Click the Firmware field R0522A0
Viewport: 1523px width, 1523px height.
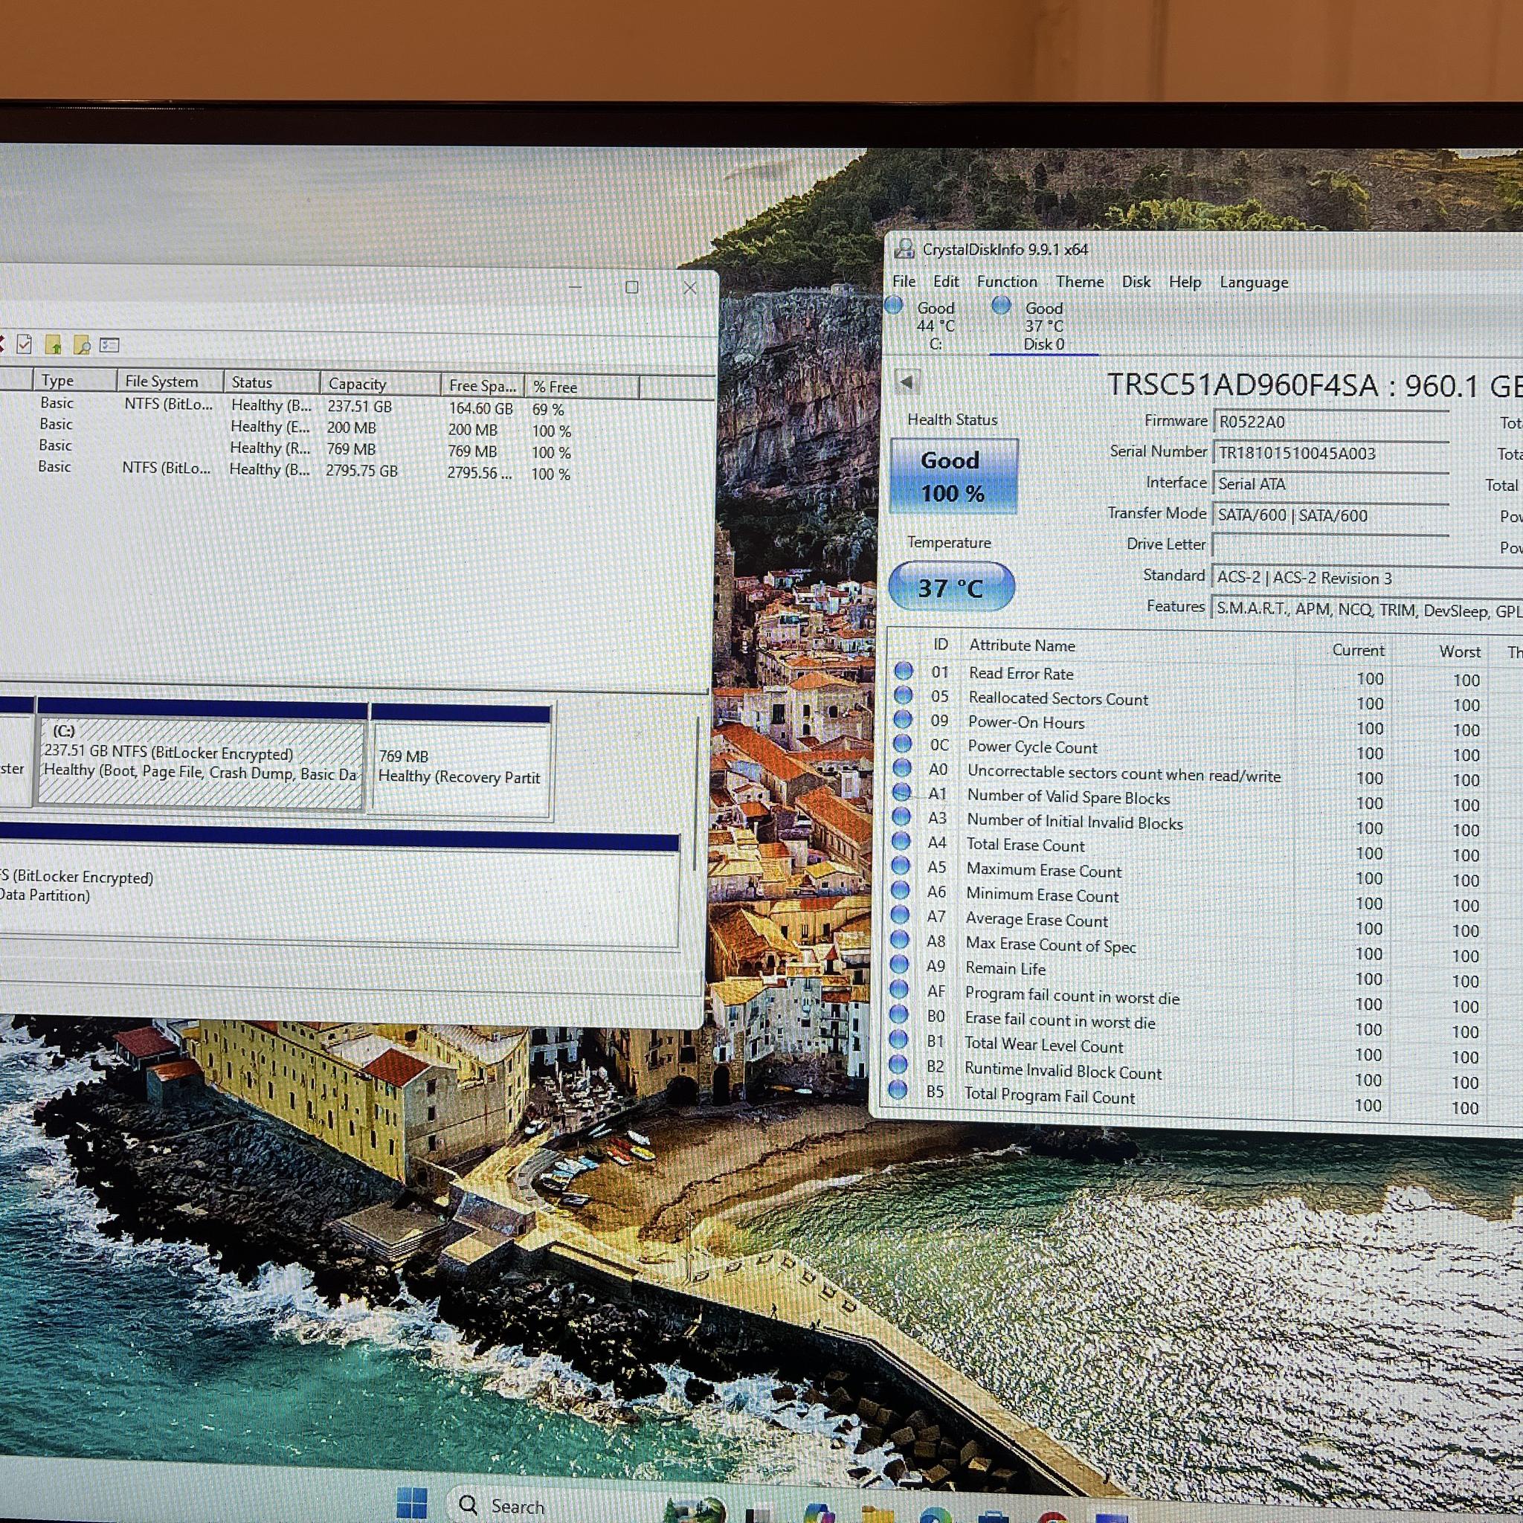click(1330, 422)
